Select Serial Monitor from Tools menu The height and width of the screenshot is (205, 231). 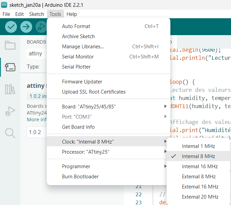click(78, 57)
